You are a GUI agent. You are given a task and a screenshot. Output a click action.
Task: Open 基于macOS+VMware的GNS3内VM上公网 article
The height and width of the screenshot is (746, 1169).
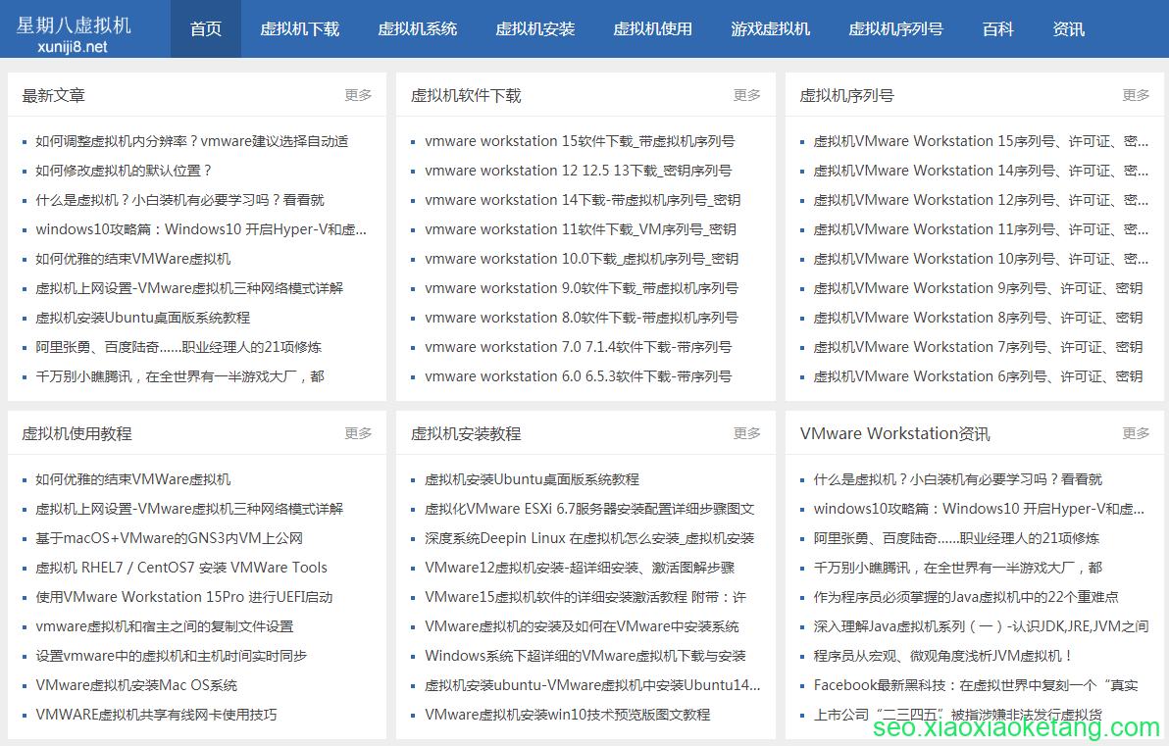170,538
